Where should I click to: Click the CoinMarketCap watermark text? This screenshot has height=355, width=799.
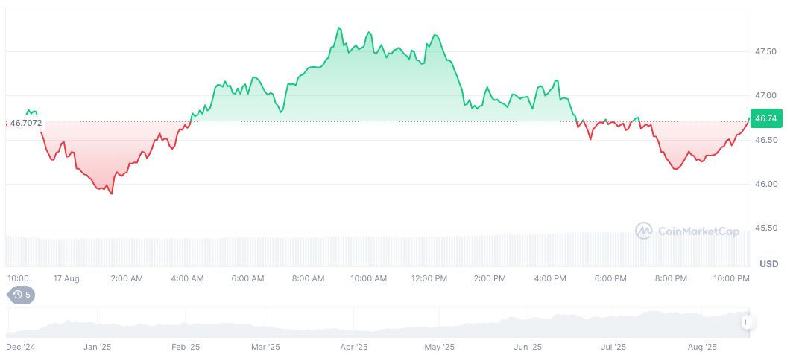(698, 231)
